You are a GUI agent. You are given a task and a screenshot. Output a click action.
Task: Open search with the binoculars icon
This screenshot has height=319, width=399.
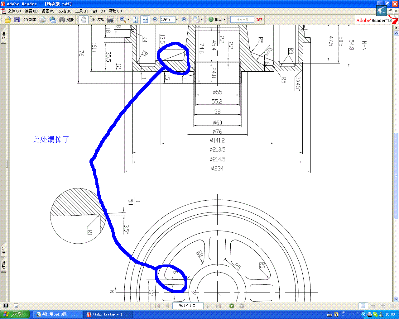[62, 20]
